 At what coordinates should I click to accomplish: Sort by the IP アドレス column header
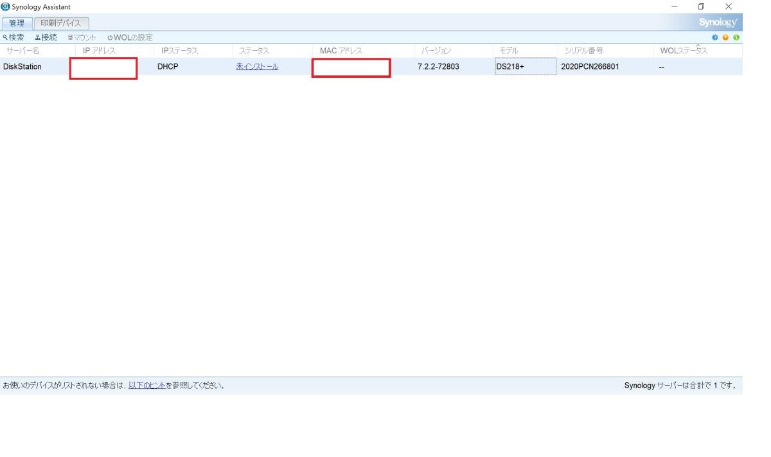click(115, 50)
